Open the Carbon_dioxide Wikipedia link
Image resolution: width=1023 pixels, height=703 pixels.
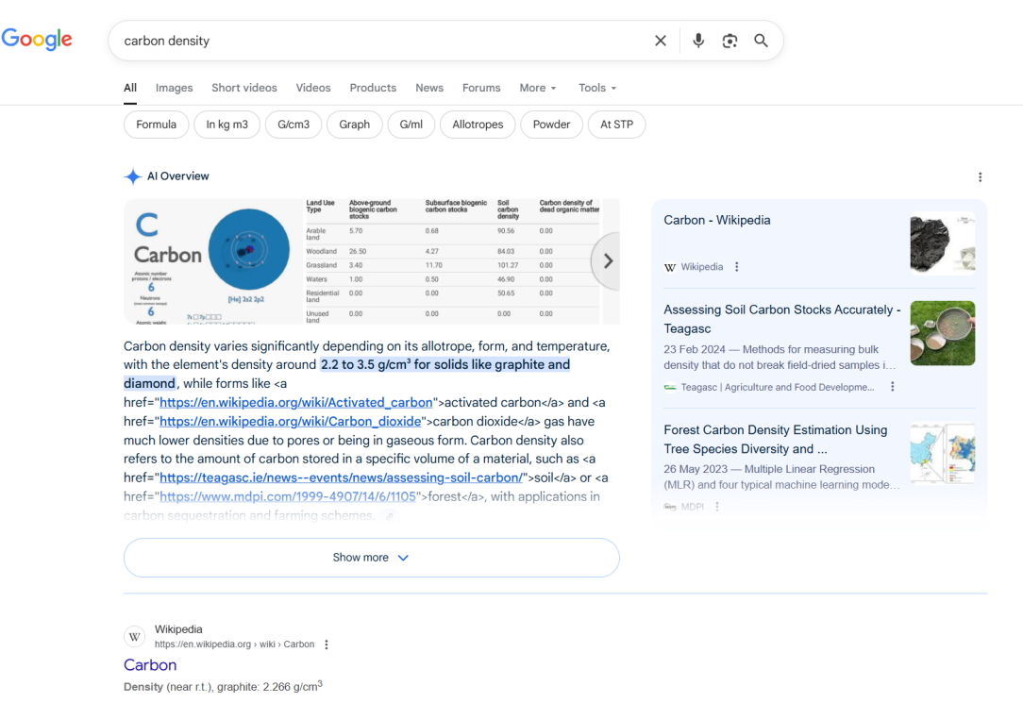coord(291,421)
